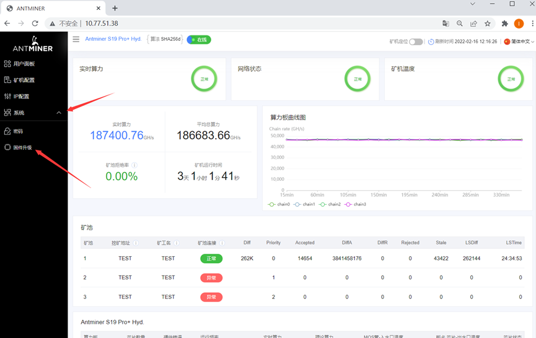Go forward in the browser
Viewport: 536px width, 338px height.
click(x=21, y=24)
